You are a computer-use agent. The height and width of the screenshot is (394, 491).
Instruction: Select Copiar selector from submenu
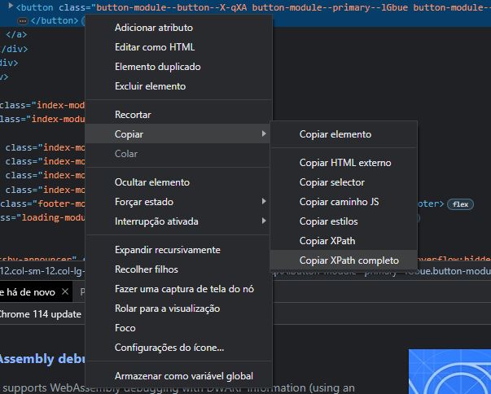(x=331, y=182)
